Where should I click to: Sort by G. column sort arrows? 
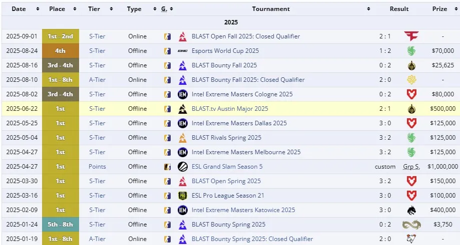pos(171,9)
